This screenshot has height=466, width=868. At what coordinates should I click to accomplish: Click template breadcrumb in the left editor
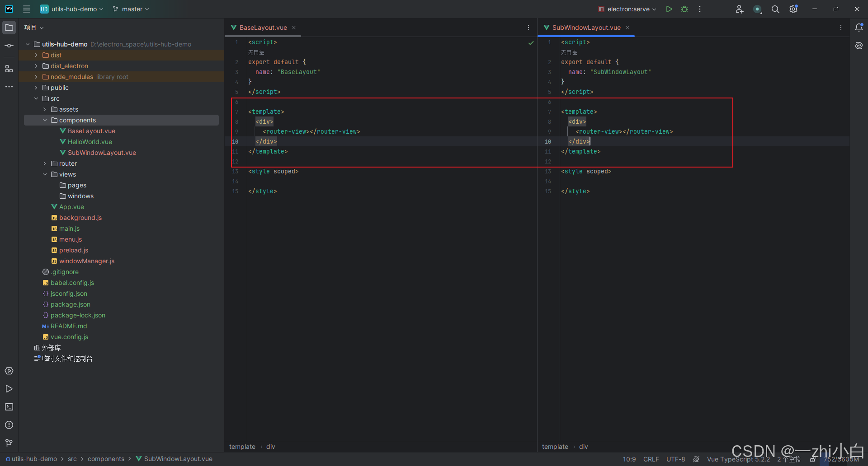pyautogui.click(x=242, y=447)
